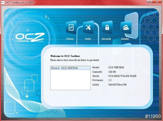Switch to the Details label tab
The height and width of the screenshot is (121, 163).
point(125,39)
